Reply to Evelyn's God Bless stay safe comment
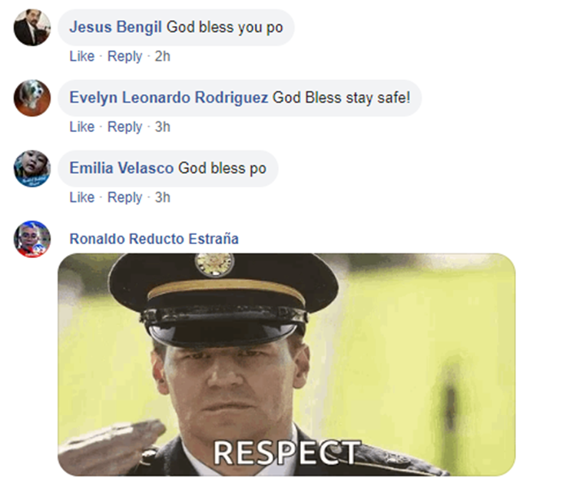 click(124, 127)
